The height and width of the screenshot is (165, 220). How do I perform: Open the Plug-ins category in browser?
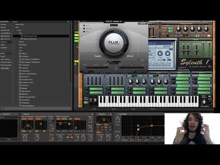pyautogui.click(x=4, y=42)
